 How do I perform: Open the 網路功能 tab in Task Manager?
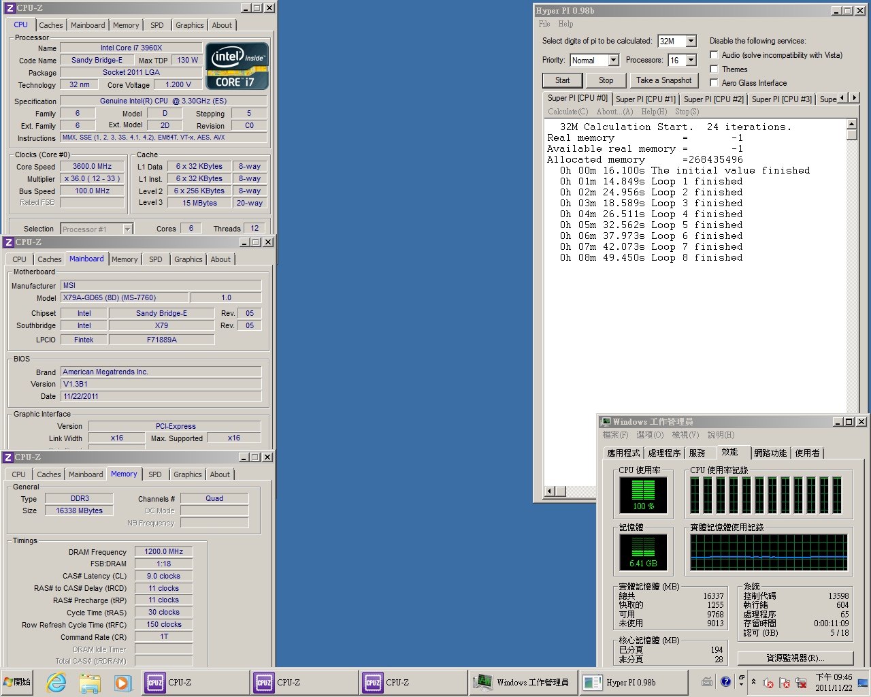tap(770, 453)
